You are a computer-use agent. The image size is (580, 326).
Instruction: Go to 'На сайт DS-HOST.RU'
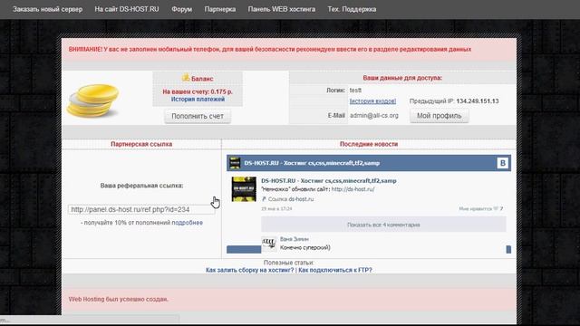(127, 9)
